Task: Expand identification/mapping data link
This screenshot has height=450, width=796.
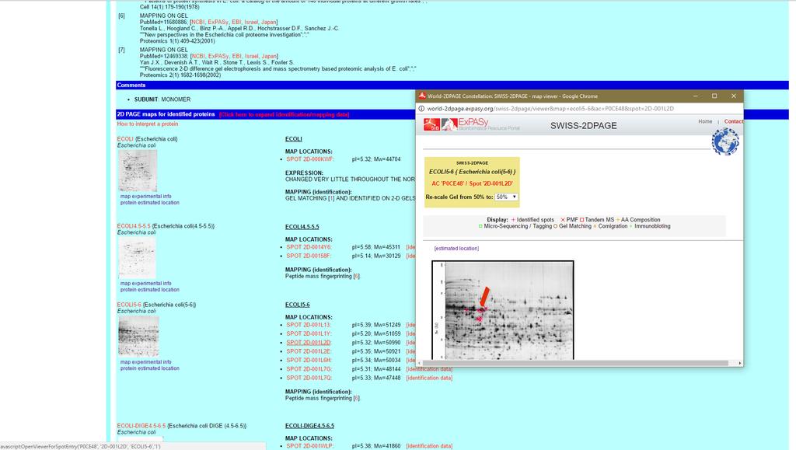Action: click(285, 115)
